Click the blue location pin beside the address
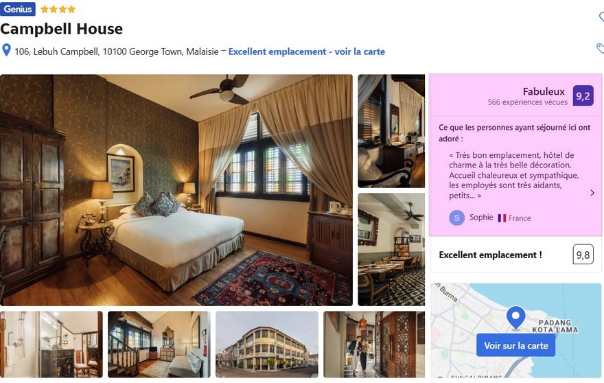Viewport: 604px width, 383px height. pos(6,50)
